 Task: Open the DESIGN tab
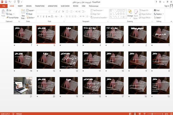click(29, 6)
